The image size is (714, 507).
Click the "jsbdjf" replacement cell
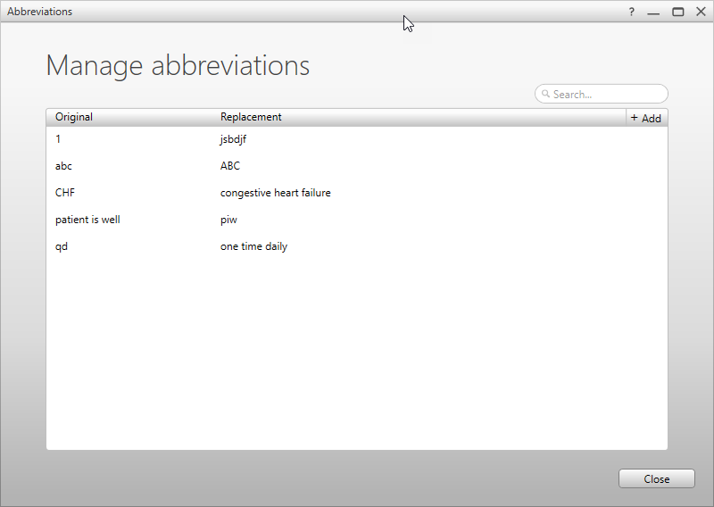coord(233,139)
